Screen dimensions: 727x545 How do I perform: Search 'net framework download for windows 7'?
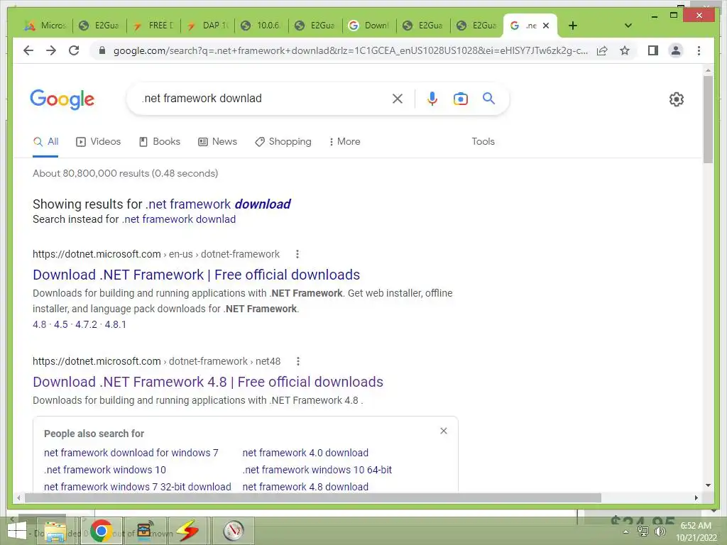click(131, 453)
